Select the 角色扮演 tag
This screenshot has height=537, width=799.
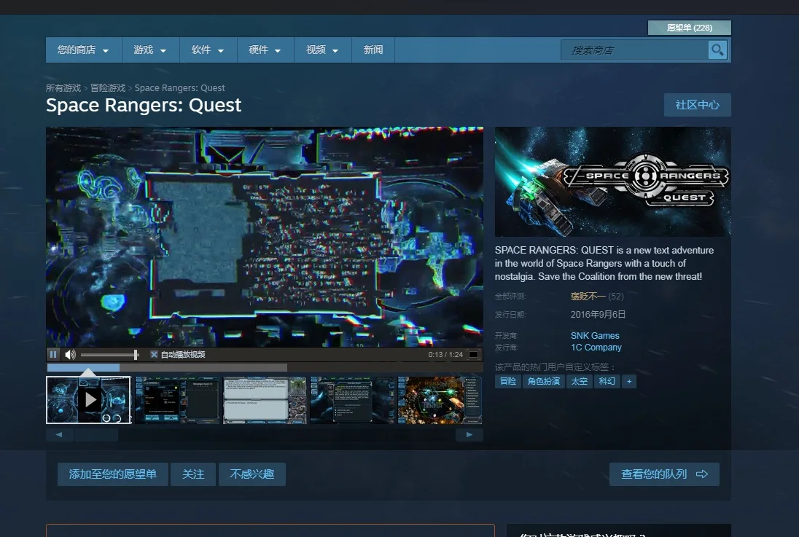click(543, 381)
